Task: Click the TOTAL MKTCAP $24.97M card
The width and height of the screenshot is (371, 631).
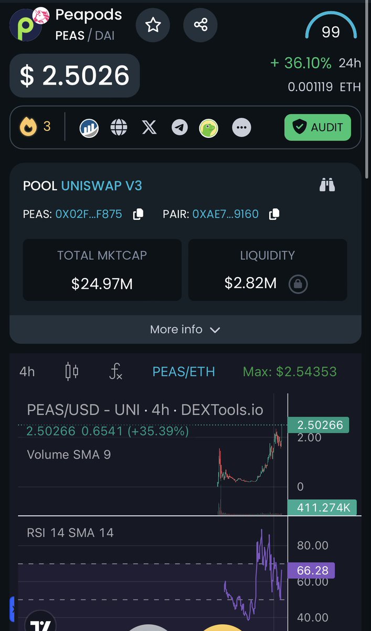Action: point(102,270)
